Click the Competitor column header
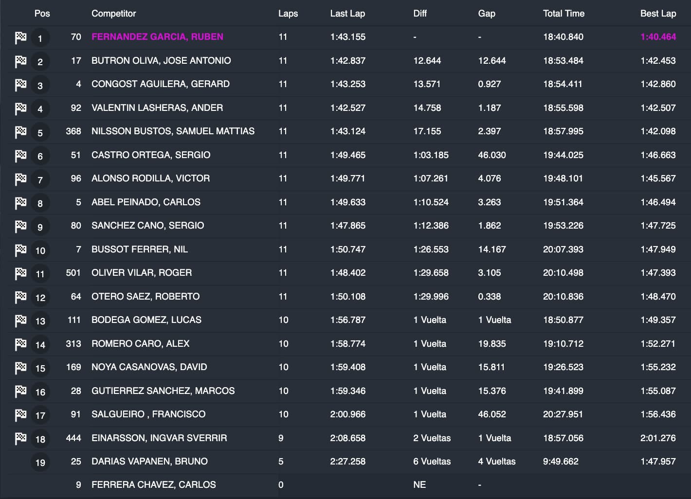 point(113,14)
